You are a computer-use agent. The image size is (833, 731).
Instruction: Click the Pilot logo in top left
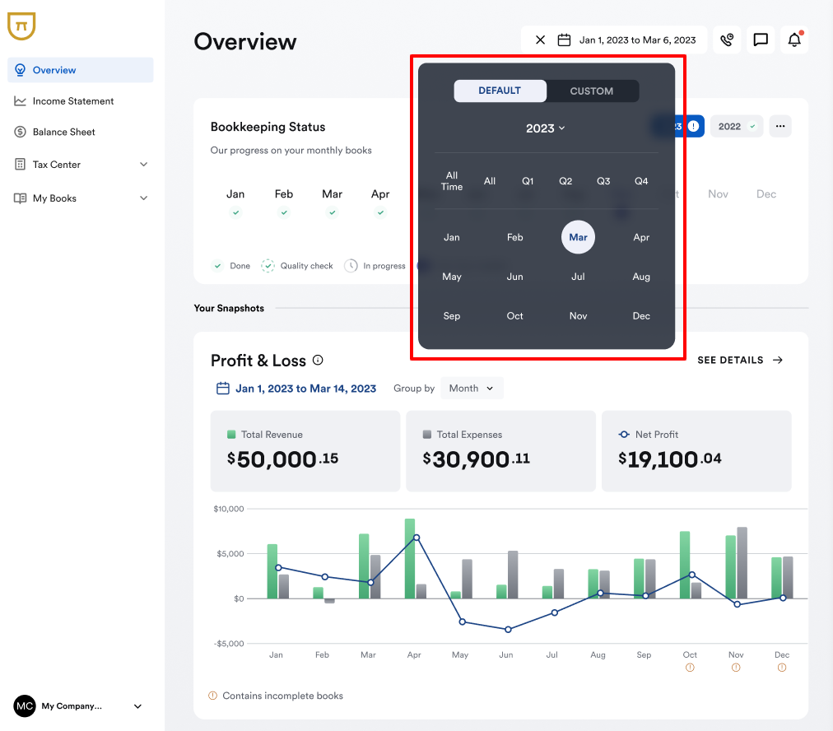click(21, 26)
